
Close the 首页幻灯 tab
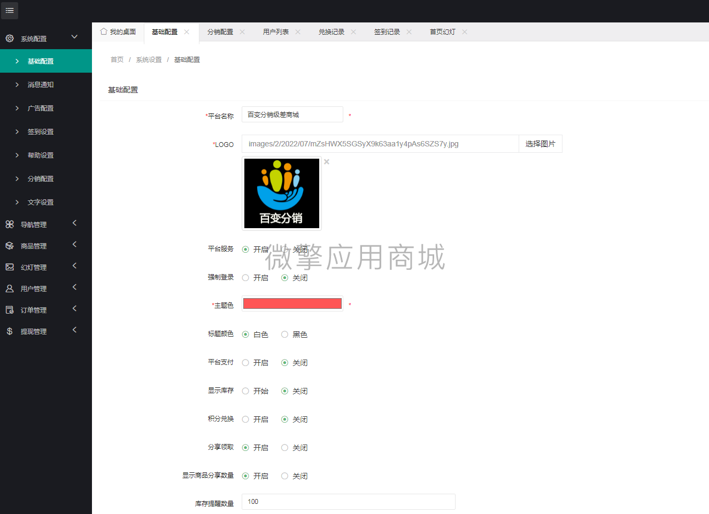[465, 32]
